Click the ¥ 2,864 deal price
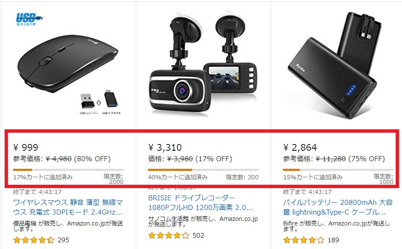This screenshot has width=402, height=249. click(300, 147)
